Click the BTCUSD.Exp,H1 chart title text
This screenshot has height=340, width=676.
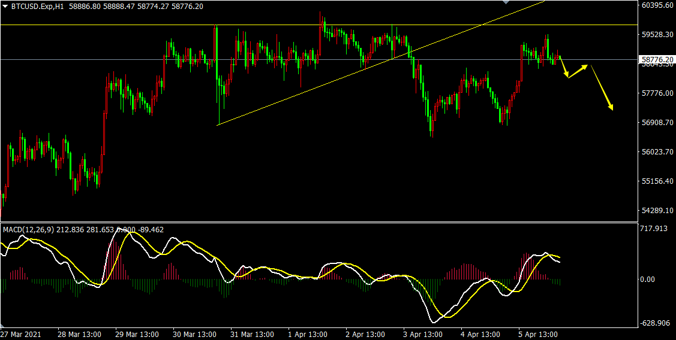coord(38,7)
